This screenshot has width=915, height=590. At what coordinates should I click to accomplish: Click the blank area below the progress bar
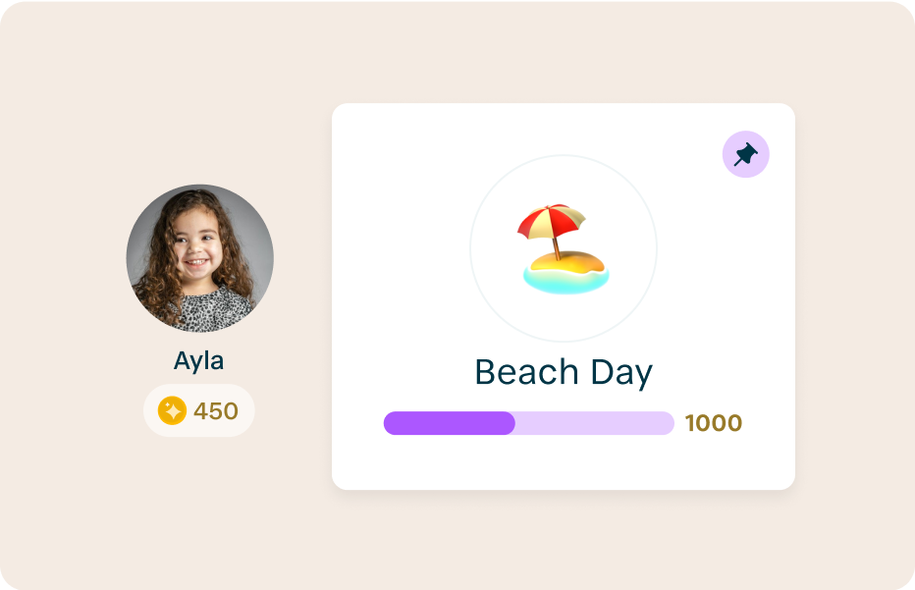coord(564,462)
